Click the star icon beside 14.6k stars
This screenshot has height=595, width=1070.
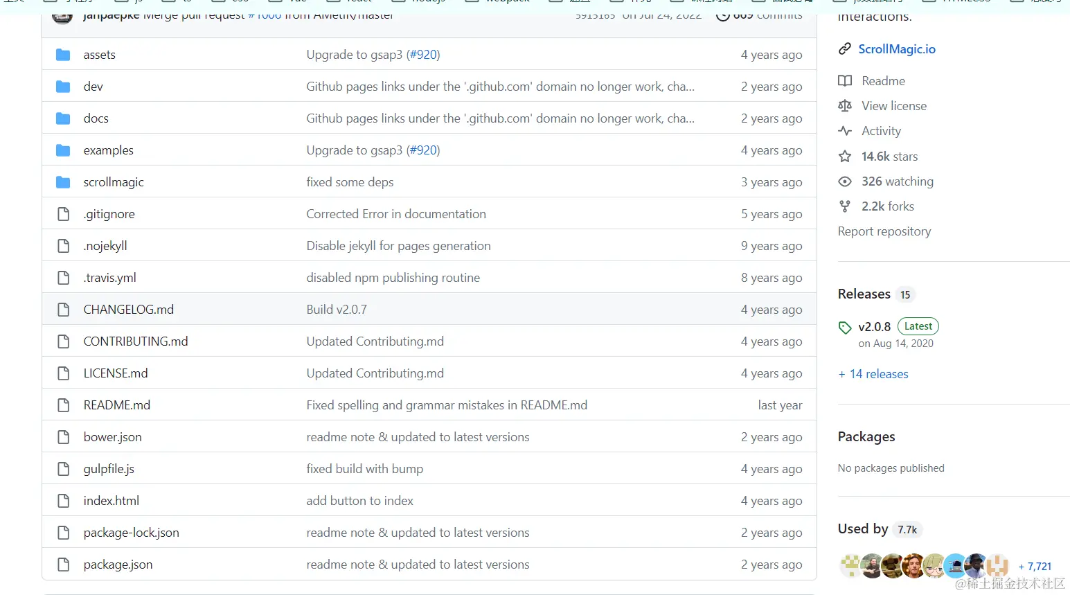[x=845, y=157]
